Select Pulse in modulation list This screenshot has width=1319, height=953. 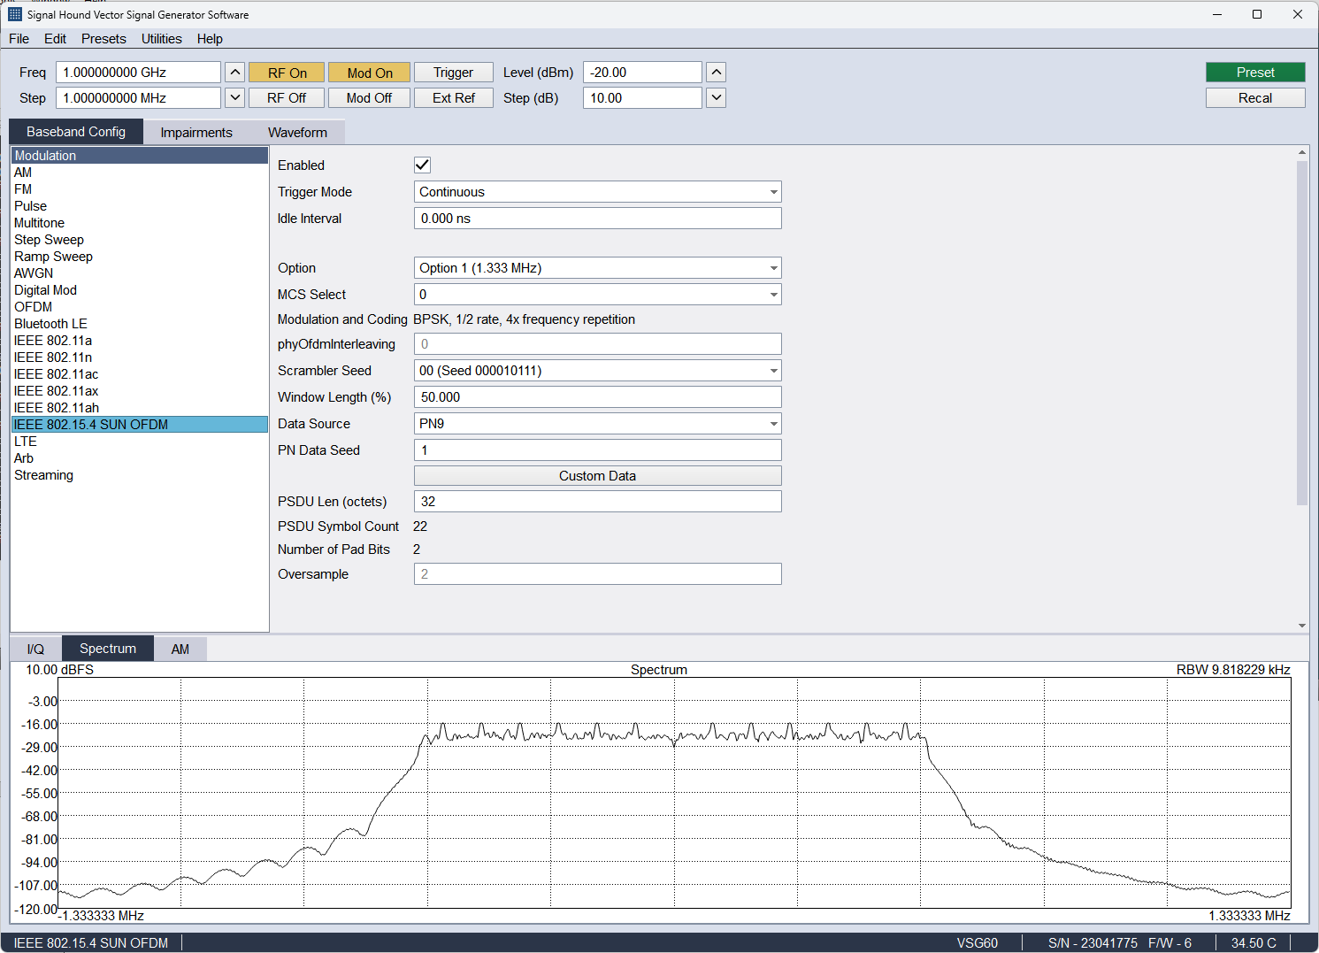coord(140,206)
